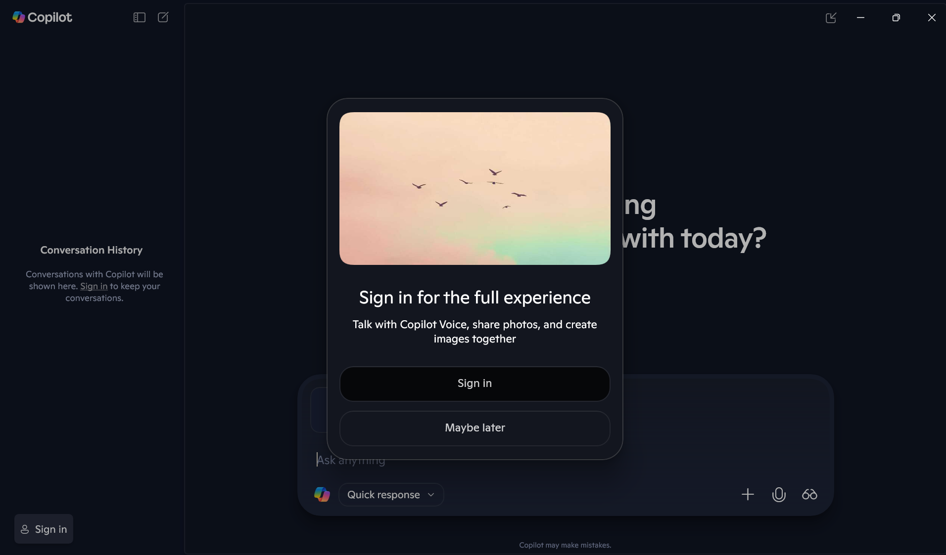Focus the Ask anything input field

coord(565,460)
